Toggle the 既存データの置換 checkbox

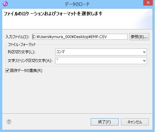pos(7,71)
